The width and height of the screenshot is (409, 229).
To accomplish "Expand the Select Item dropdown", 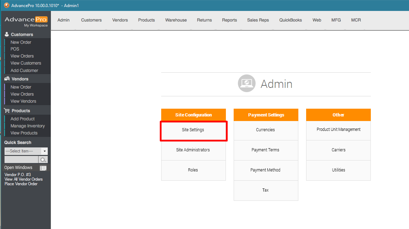I will (x=44, y=151).
